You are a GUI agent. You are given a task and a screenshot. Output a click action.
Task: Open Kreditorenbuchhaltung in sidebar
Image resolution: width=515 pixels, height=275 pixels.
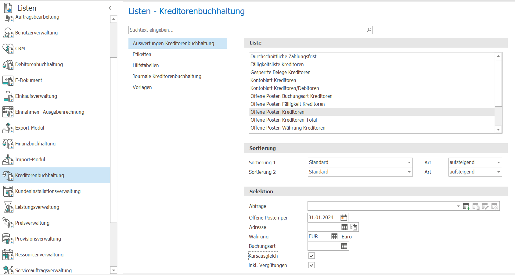click(x=55, y=175)
